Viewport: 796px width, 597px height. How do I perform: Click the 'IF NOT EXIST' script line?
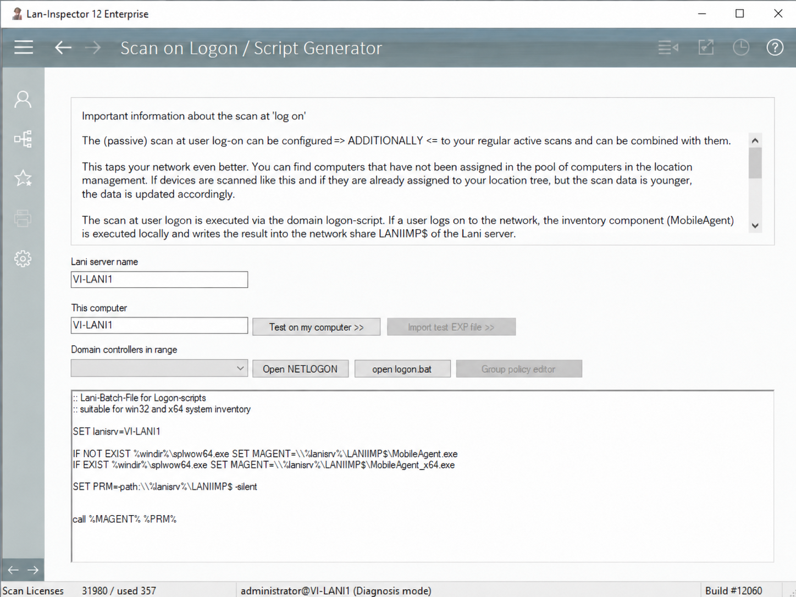click(x=265, y=454)
